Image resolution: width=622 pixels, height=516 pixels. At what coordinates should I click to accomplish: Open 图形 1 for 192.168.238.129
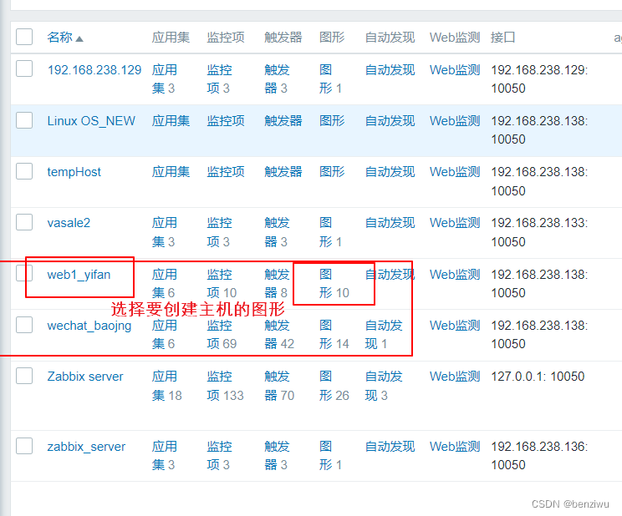pos(330,78)
